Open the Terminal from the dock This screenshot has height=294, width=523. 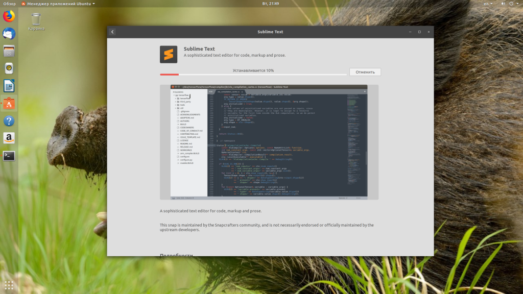(x=9, y=156)
